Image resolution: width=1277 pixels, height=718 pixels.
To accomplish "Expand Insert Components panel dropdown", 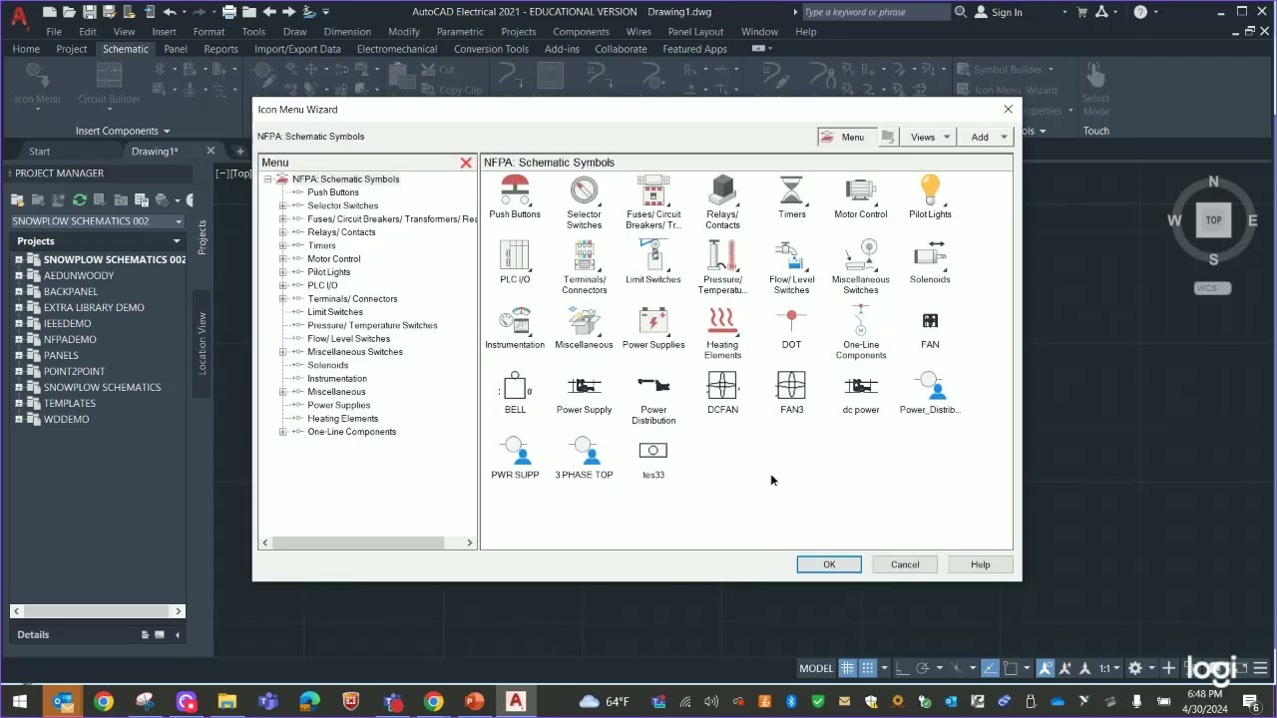I will [123, 131].
